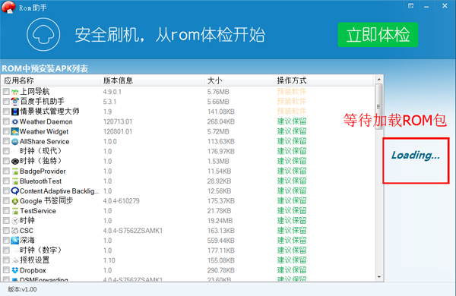456x296 pixels.
Task: Select the Weather Daemon checkbox
Action: (6, 121)
